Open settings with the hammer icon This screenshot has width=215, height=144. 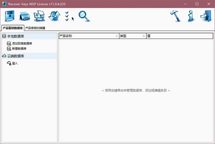pos(175,16)
